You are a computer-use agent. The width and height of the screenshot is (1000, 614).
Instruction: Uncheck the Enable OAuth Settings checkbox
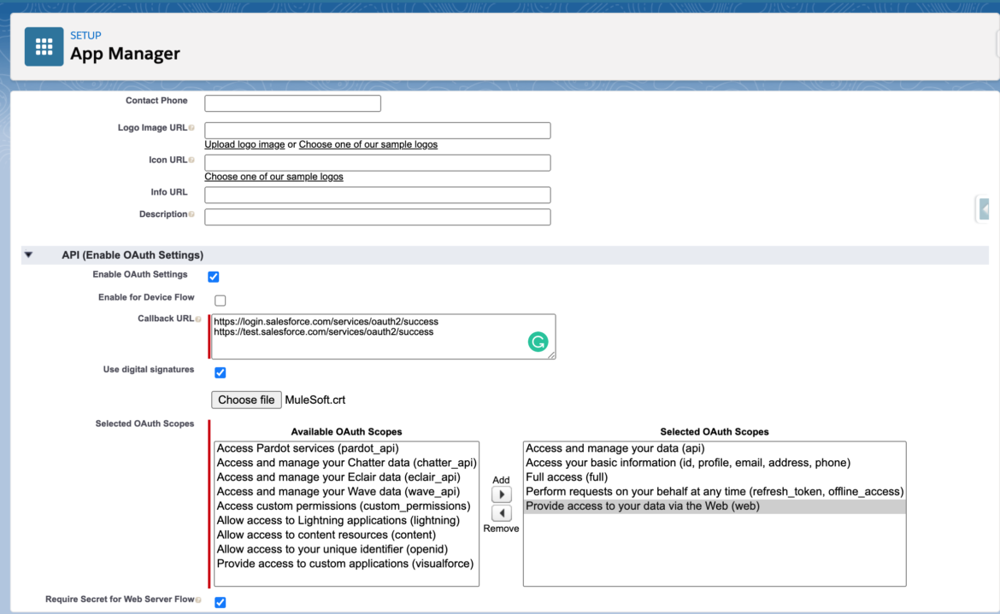[x=214, y=277]
